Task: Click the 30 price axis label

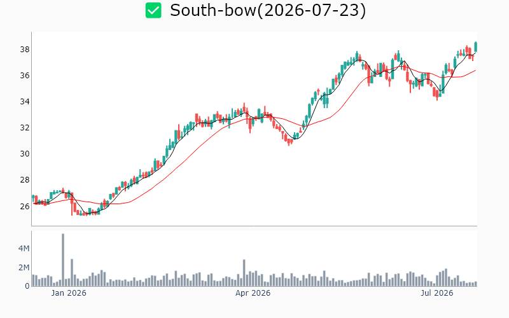Action: coord(25,153)
